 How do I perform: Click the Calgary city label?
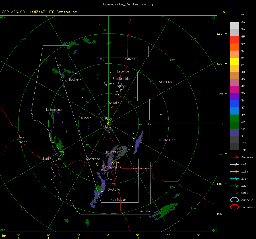[111, 167]
